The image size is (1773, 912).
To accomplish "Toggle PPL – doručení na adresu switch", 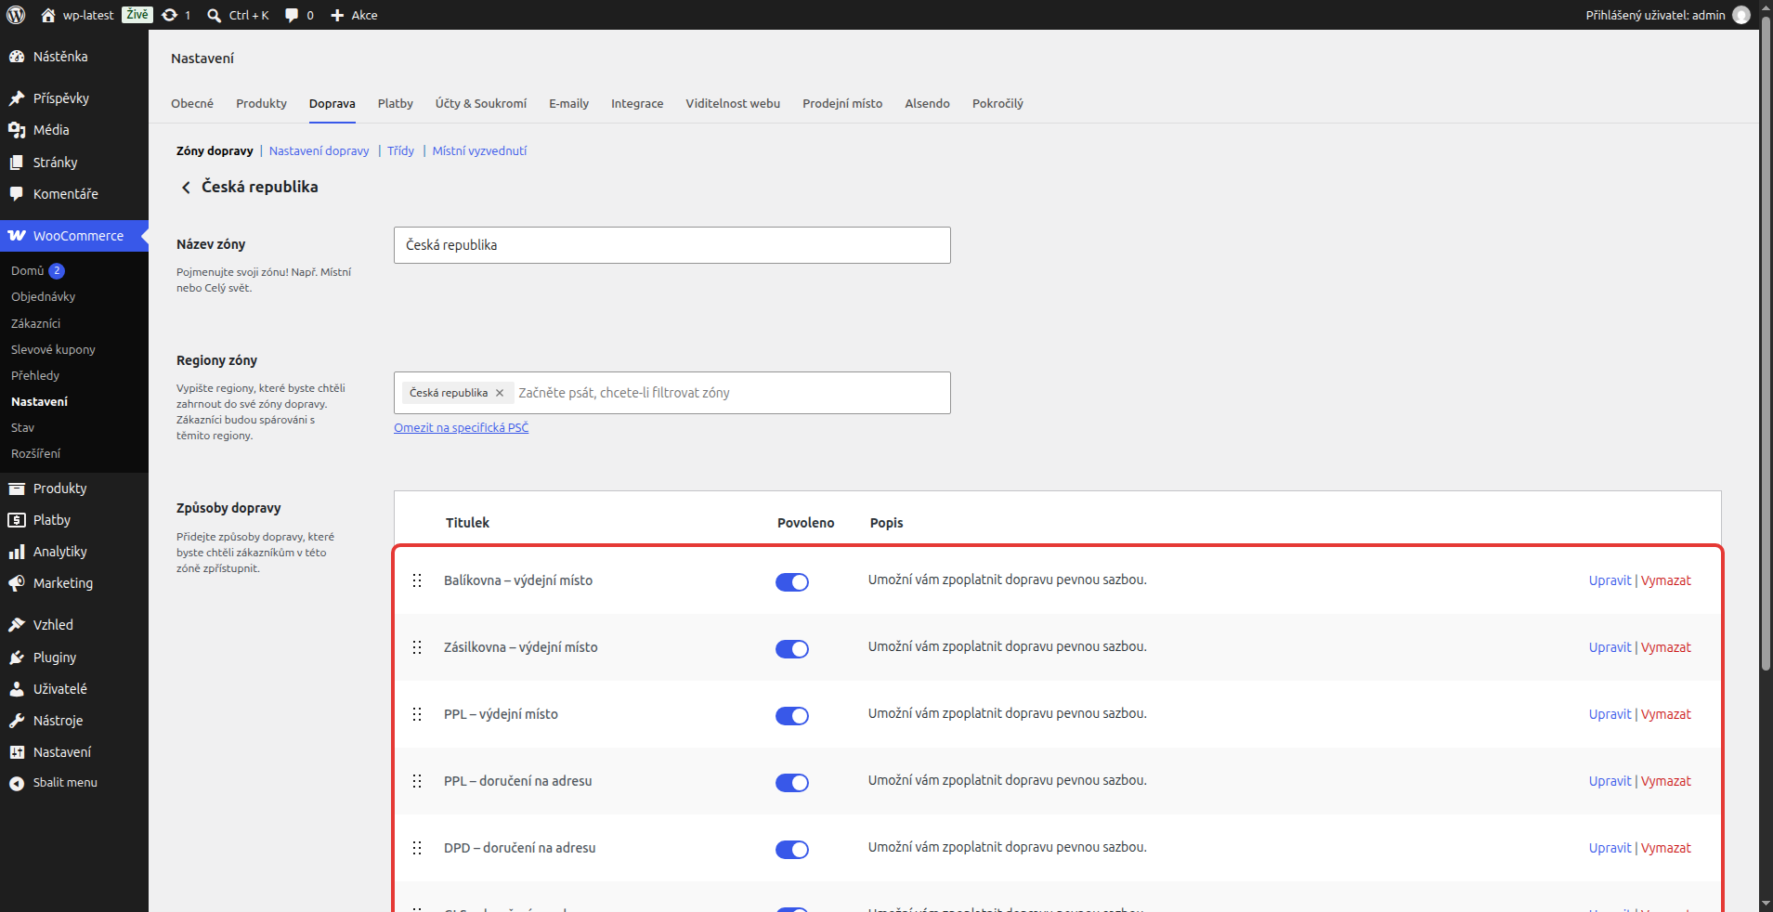I will pos(792,783).
